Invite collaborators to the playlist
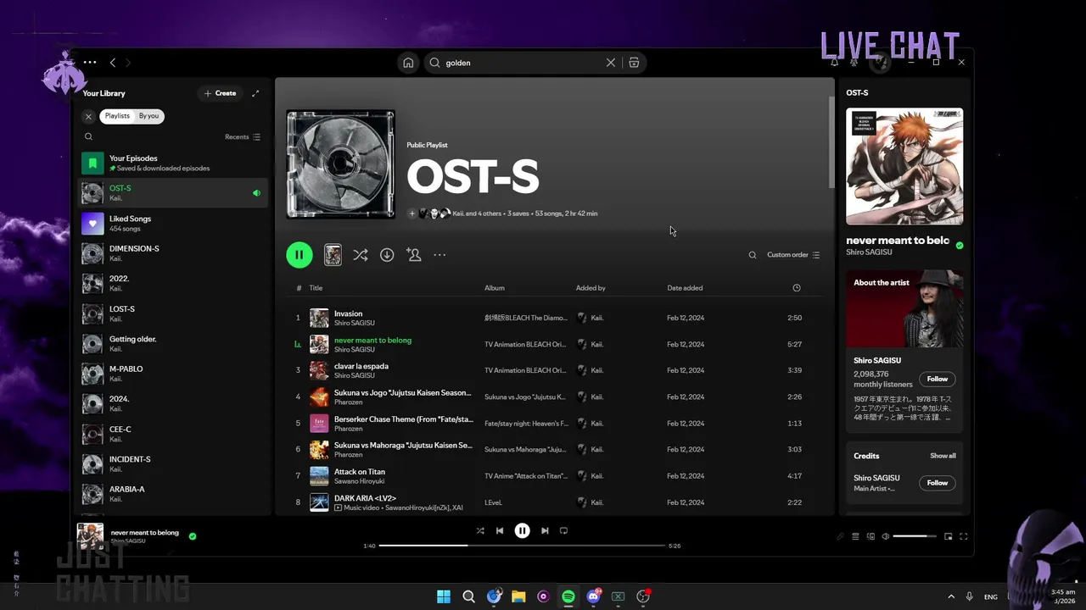This screenshot has width=1086, height=610. point(414,255)
